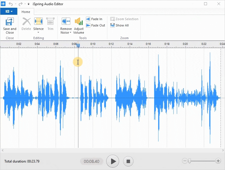Open the quick access toolbar customize arrow
This screenshot has width=225, height=170.
(29, 4)
